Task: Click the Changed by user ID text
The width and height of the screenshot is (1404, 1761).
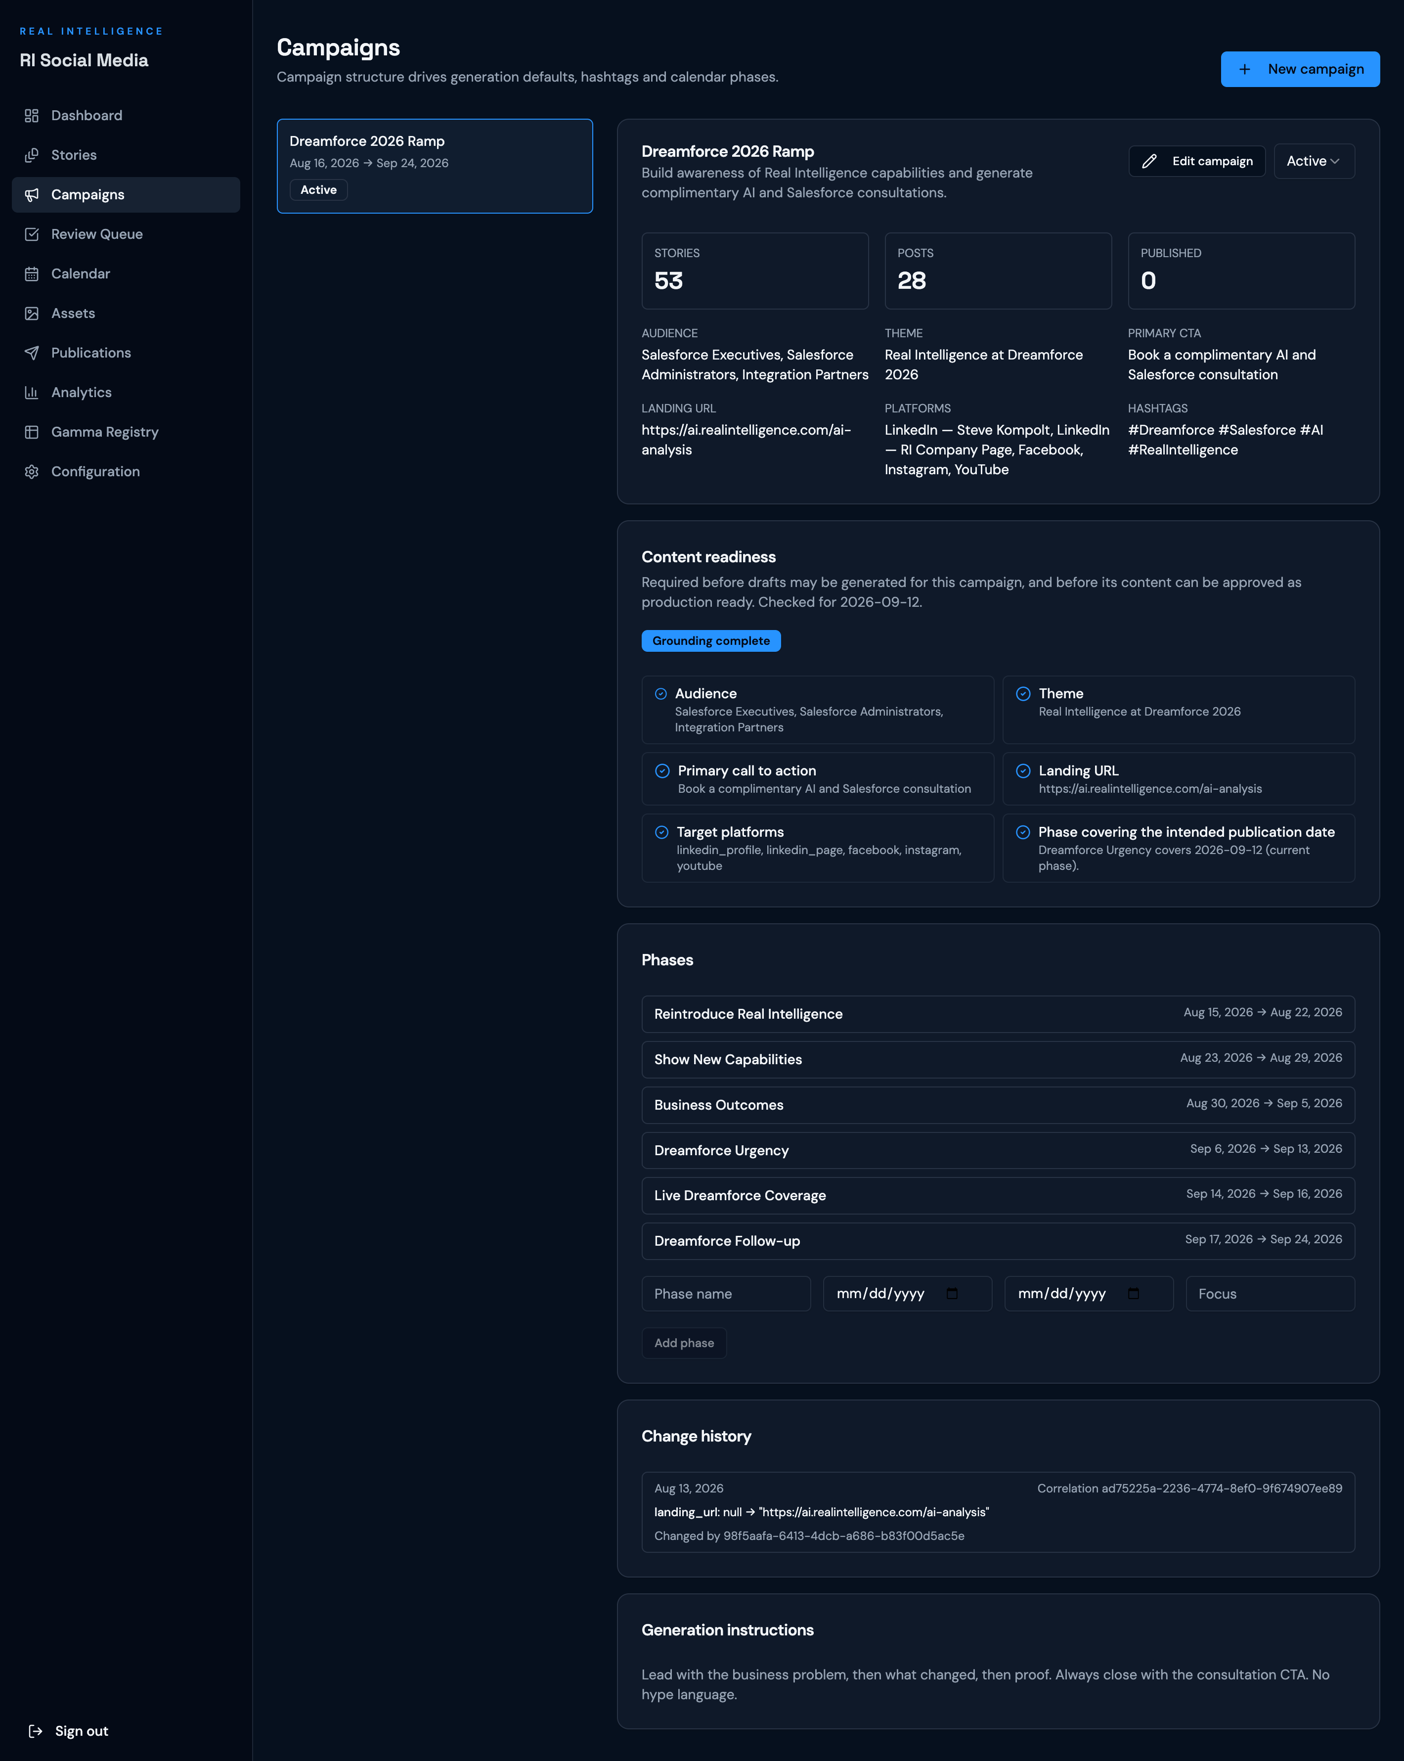Action: pos(809,1535)
